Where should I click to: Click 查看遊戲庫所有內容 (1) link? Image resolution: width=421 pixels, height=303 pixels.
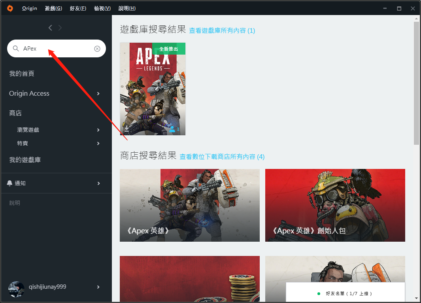click(222, 30)
